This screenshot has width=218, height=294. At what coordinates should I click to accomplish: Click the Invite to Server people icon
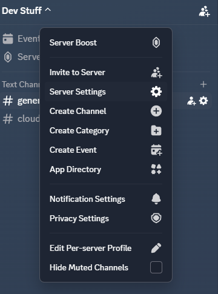click(x=156, y=72)
